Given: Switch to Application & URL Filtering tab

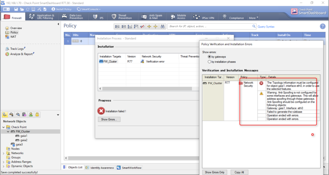Looking at the screenshot, I should pyautogui.click(x=42, y=17).
